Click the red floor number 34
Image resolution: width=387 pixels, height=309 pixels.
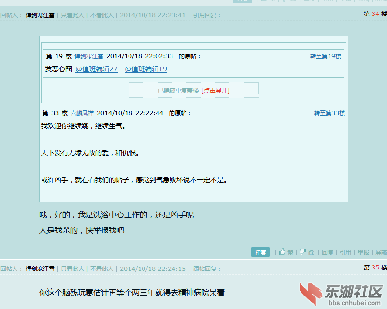375,14
